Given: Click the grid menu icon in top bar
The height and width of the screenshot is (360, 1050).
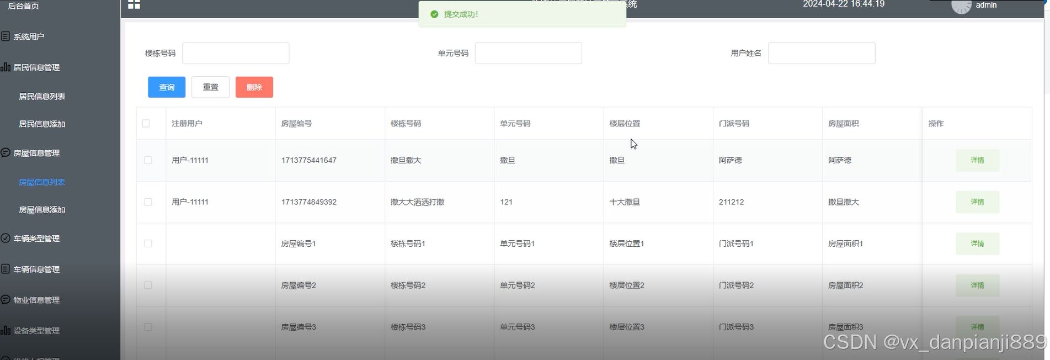Looking at the screenshot, I should (134, 4).
